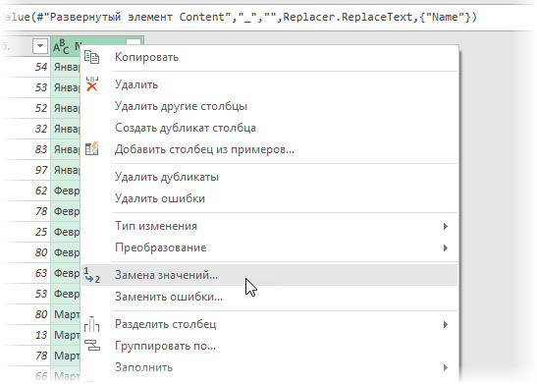Image resolution: width=537 pixels, height=384 pixels.
Task: Open the filter dropdown of left column header
Action: coord(40,45)
